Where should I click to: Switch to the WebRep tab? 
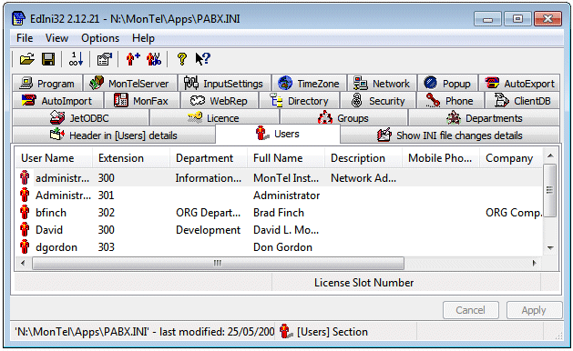pyautogui.click(x=219, y=100)
